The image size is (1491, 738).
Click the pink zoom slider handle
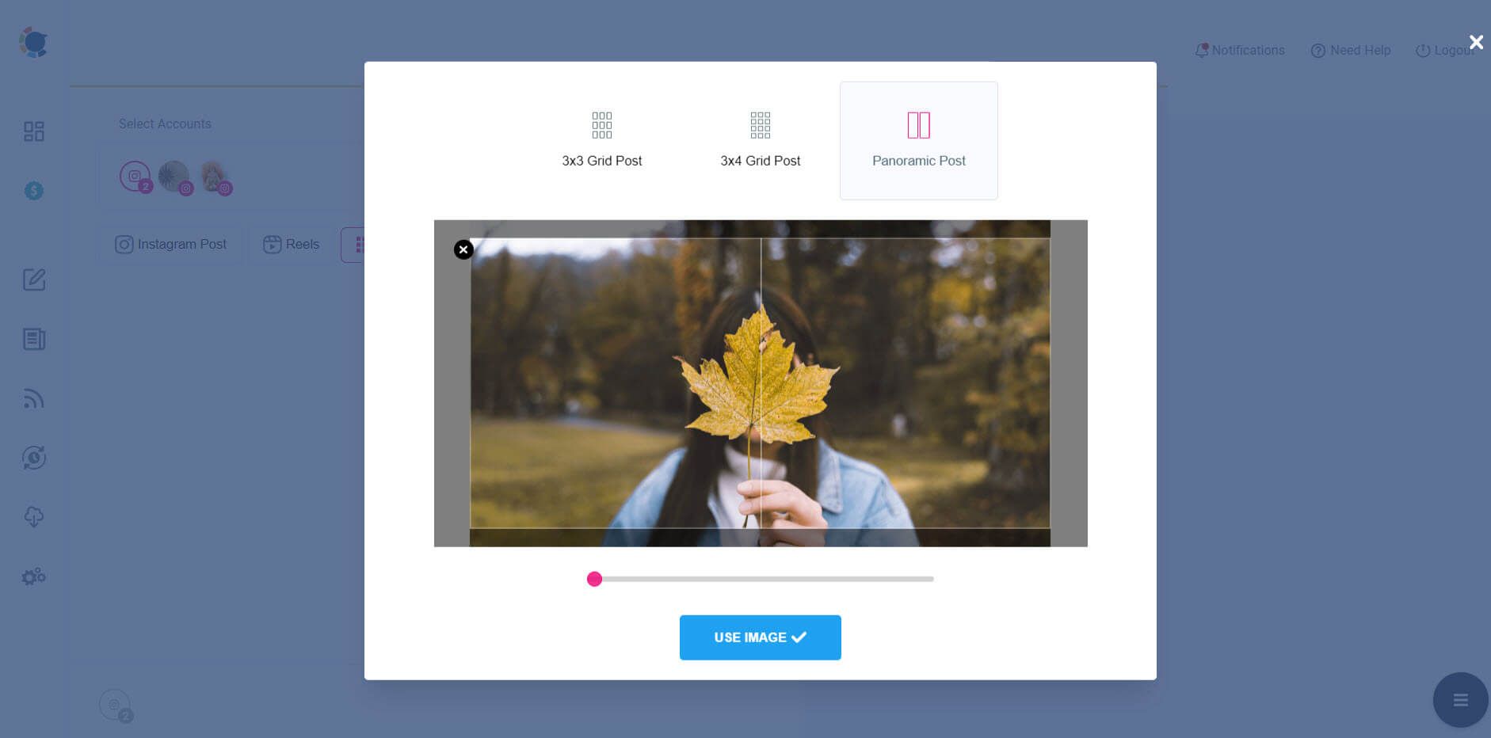(595, 579)
